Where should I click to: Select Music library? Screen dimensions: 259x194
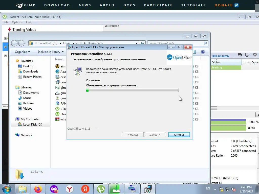(x=27, y=98)
